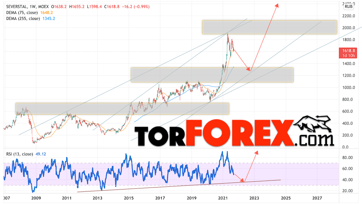Click the 2011 time axis label
The image size is (362, 205).
tap(67, 198)
